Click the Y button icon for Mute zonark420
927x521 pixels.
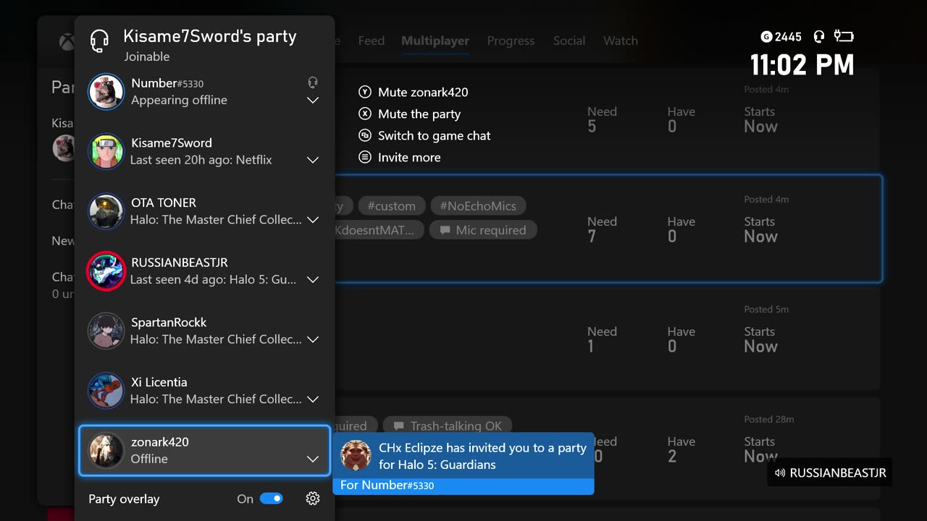click(x=365, y=92)
